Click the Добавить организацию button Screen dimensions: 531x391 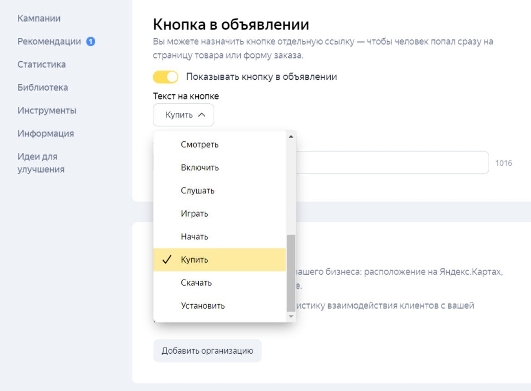[207, 351]
